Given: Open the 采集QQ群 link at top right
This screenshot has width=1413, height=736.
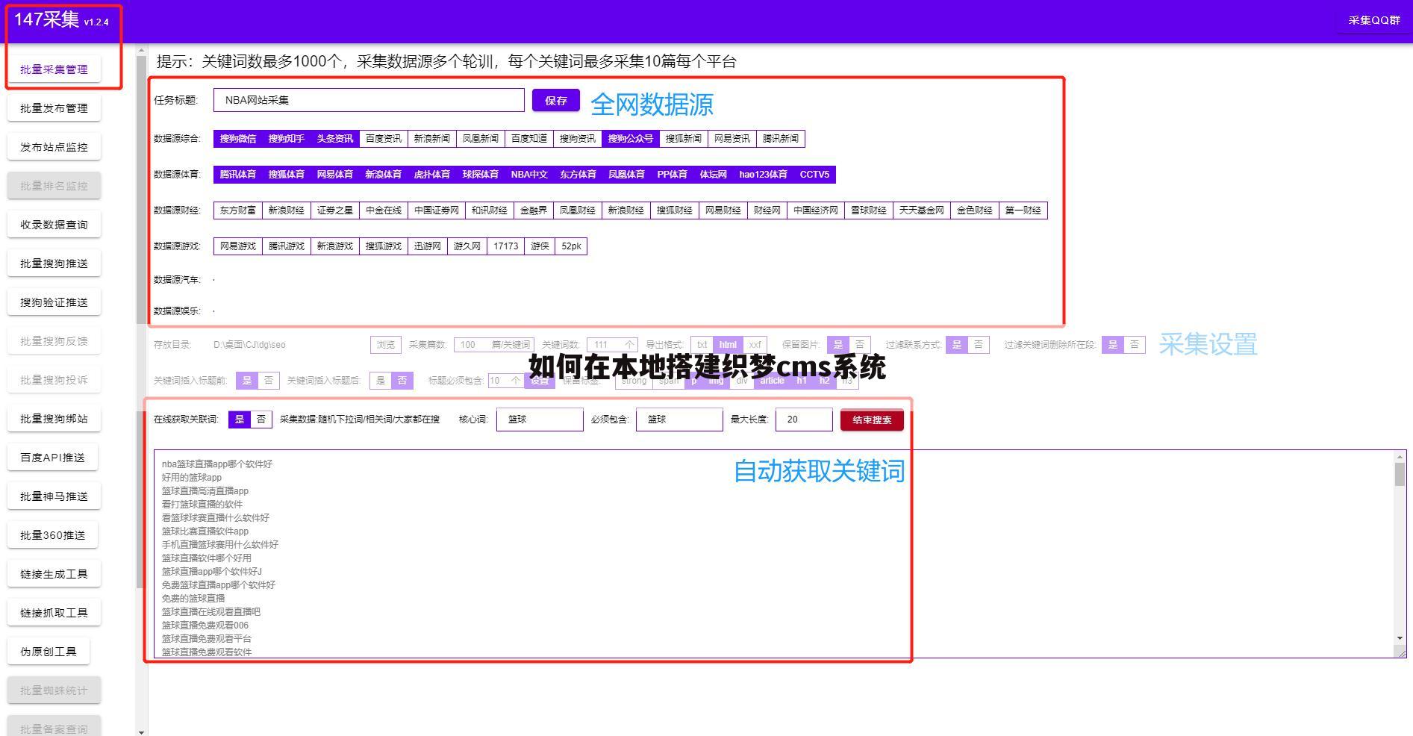Looking at the screenshot, I should [x=1373, y=22].
